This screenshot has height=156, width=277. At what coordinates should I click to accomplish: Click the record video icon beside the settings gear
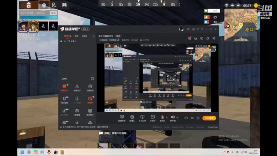pos(186,118)
